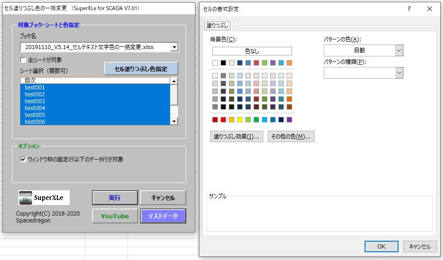Click the セル塗りつぶし色指定 button

(x=141, y=69)
